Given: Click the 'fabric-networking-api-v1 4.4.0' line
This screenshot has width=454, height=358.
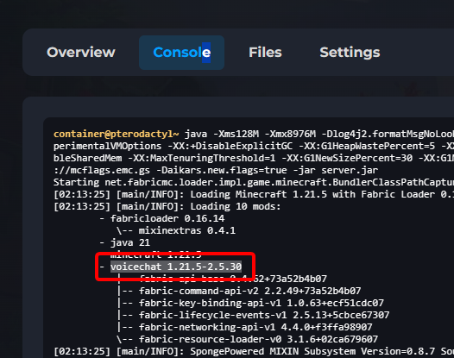Looking at the screenshot, I should point(255,327).
